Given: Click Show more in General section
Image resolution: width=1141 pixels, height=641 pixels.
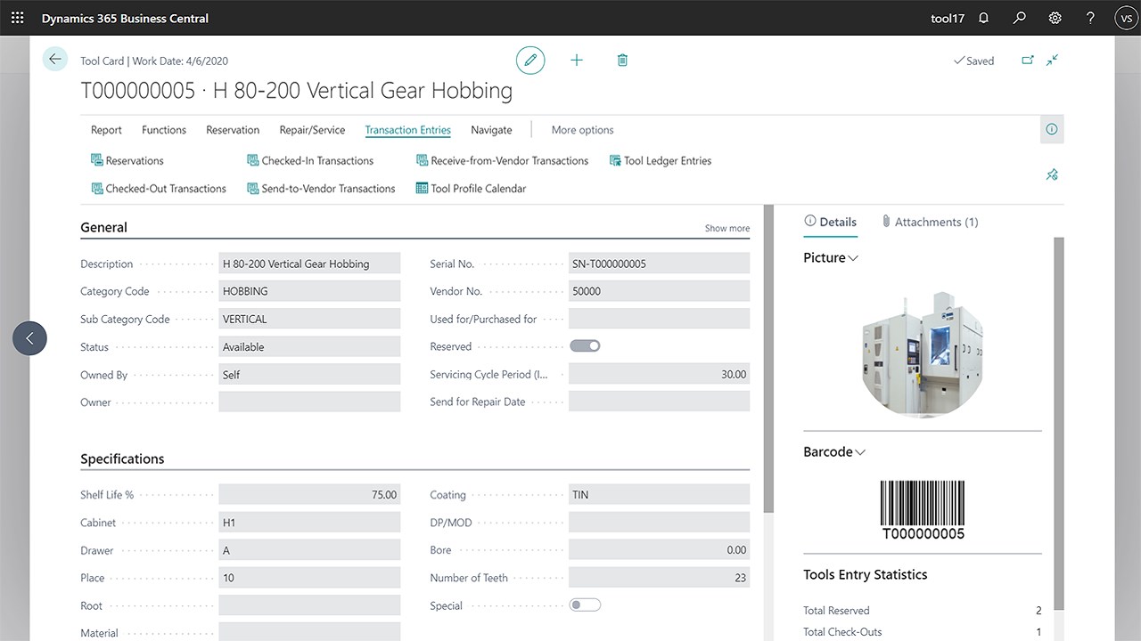Looking at the screenshot, I should 726,229.
